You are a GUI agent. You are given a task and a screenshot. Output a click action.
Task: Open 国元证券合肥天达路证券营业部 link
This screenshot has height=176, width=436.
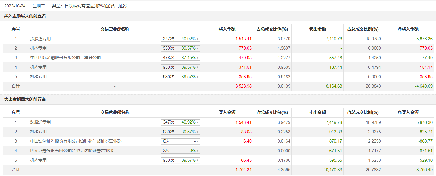pyautogui.click(x=72, y=151)
